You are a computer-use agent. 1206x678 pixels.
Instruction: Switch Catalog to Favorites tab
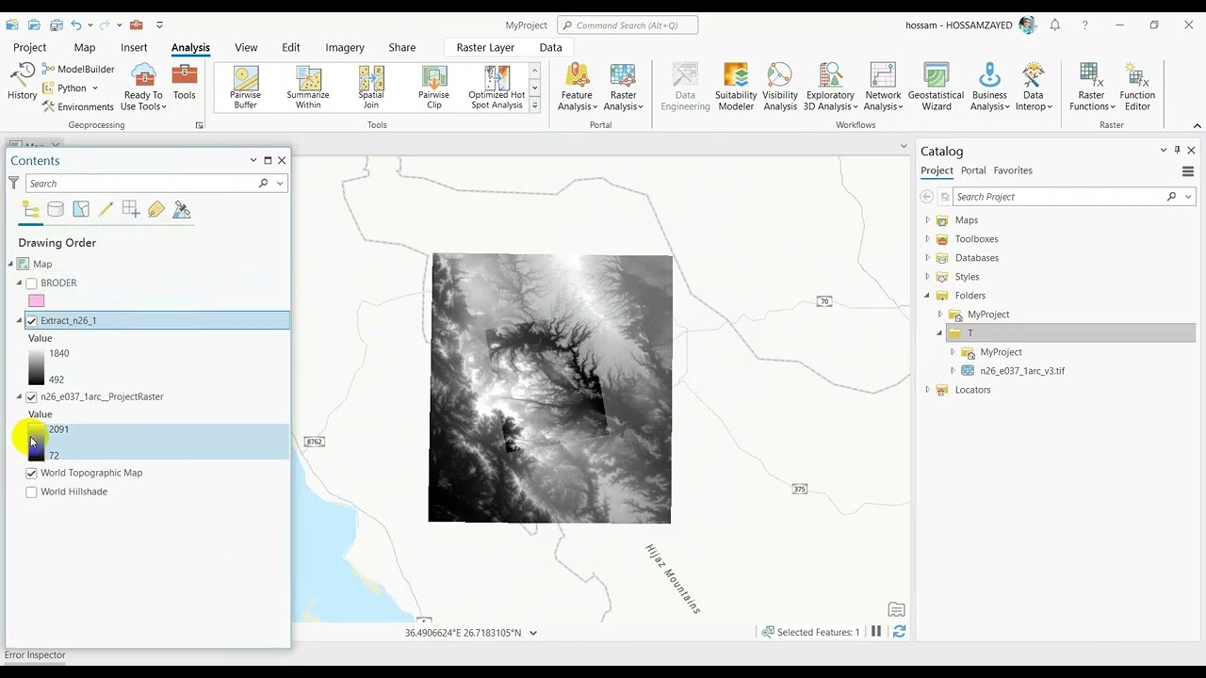[x=1013, y=170]
